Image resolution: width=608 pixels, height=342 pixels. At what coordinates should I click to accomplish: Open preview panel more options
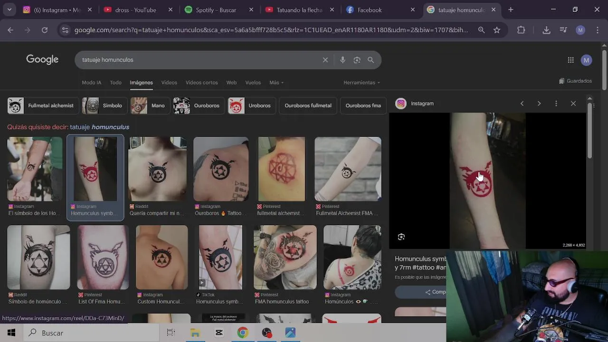click(556, 104)
